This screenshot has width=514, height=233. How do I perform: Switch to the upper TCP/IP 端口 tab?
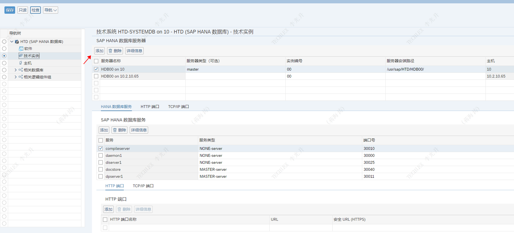click(179, 107)
